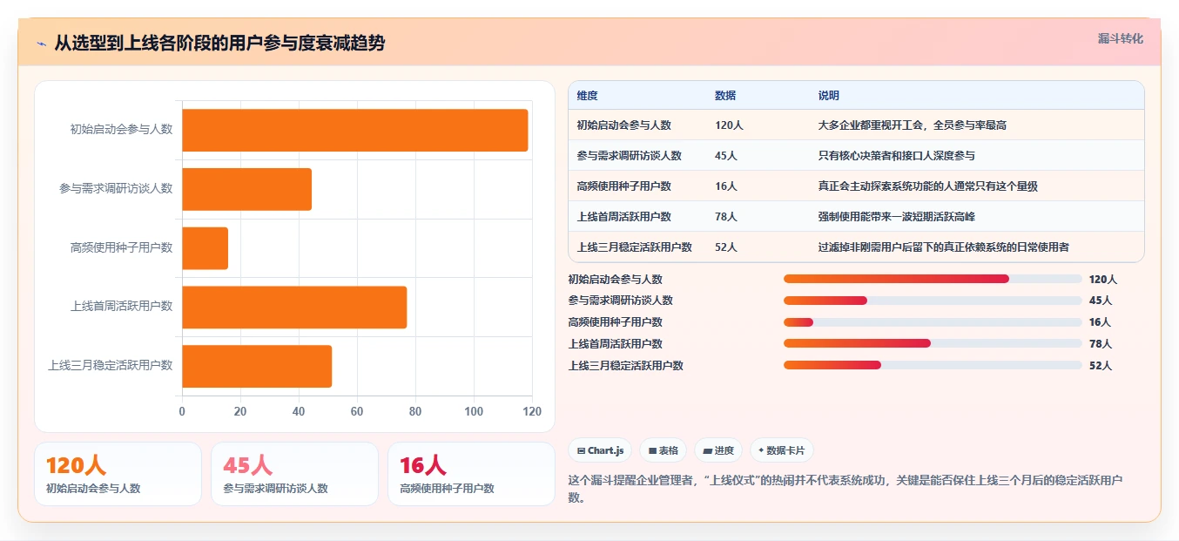Select the Chart.js chip
Viewport: 1179px width, 541px height.
[600, 450]
